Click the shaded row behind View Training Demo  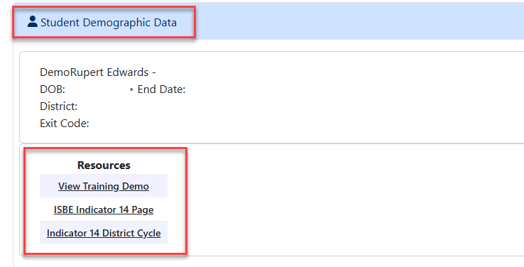pos(104,186)
